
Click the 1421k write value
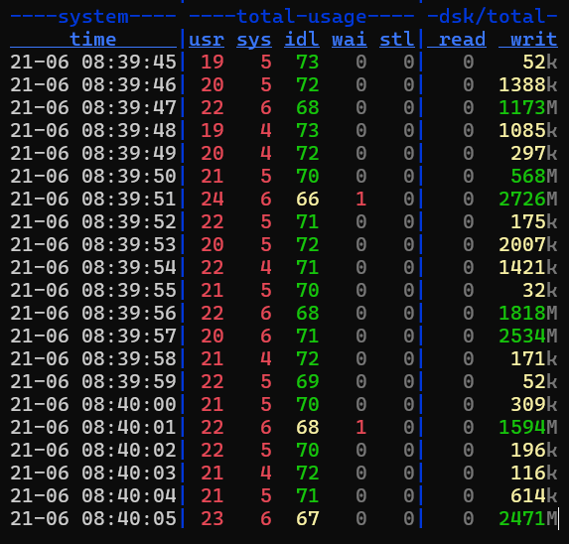[528, 267]
